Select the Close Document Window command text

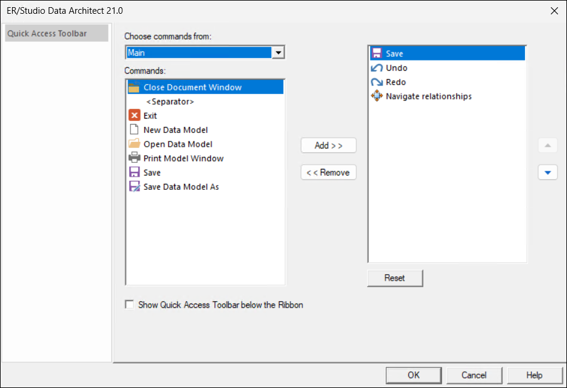192,87
